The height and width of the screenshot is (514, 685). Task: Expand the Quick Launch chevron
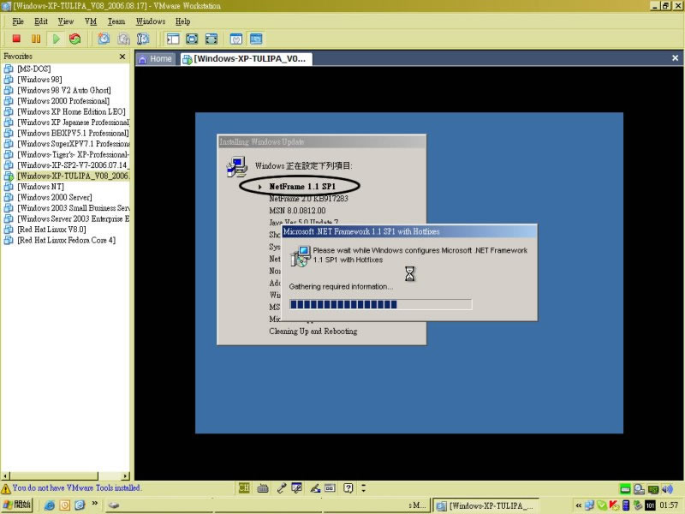point(94,504)
